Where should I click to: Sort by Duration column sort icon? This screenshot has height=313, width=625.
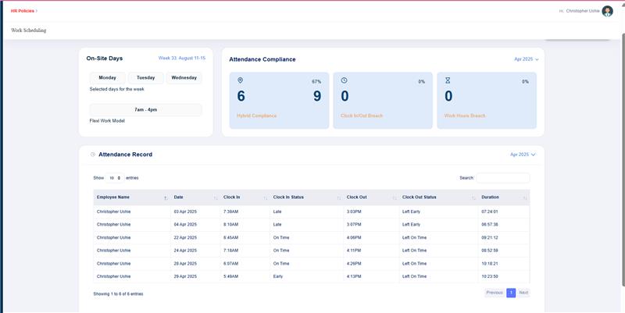click(525, 197)
